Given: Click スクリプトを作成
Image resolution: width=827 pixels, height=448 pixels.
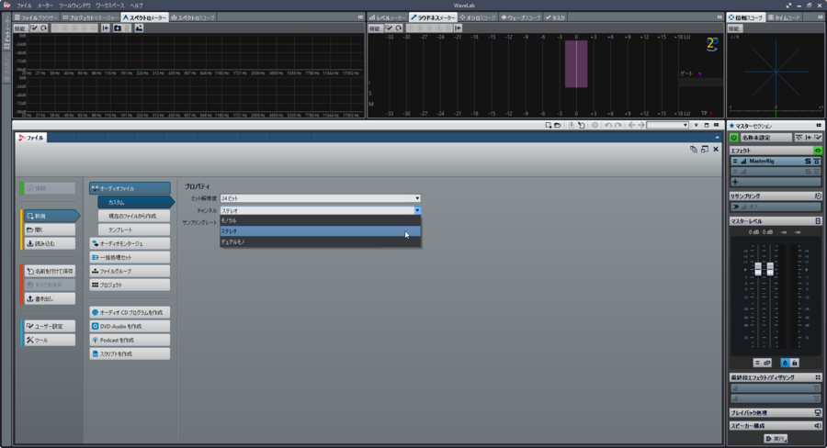Looking at the screenshot, I should [x=130, y=353].
